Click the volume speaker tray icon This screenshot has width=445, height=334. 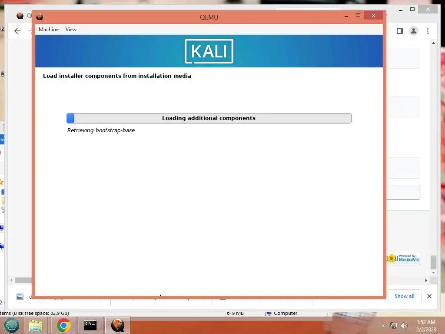click(x=404, y=326)
